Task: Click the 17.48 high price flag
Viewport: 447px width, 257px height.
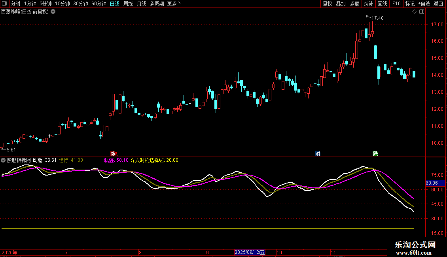Action: point(377,18)
